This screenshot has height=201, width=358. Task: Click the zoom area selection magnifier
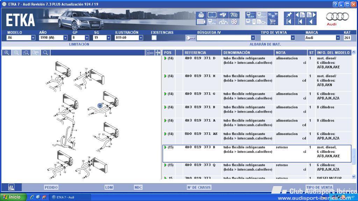point(26,53)
